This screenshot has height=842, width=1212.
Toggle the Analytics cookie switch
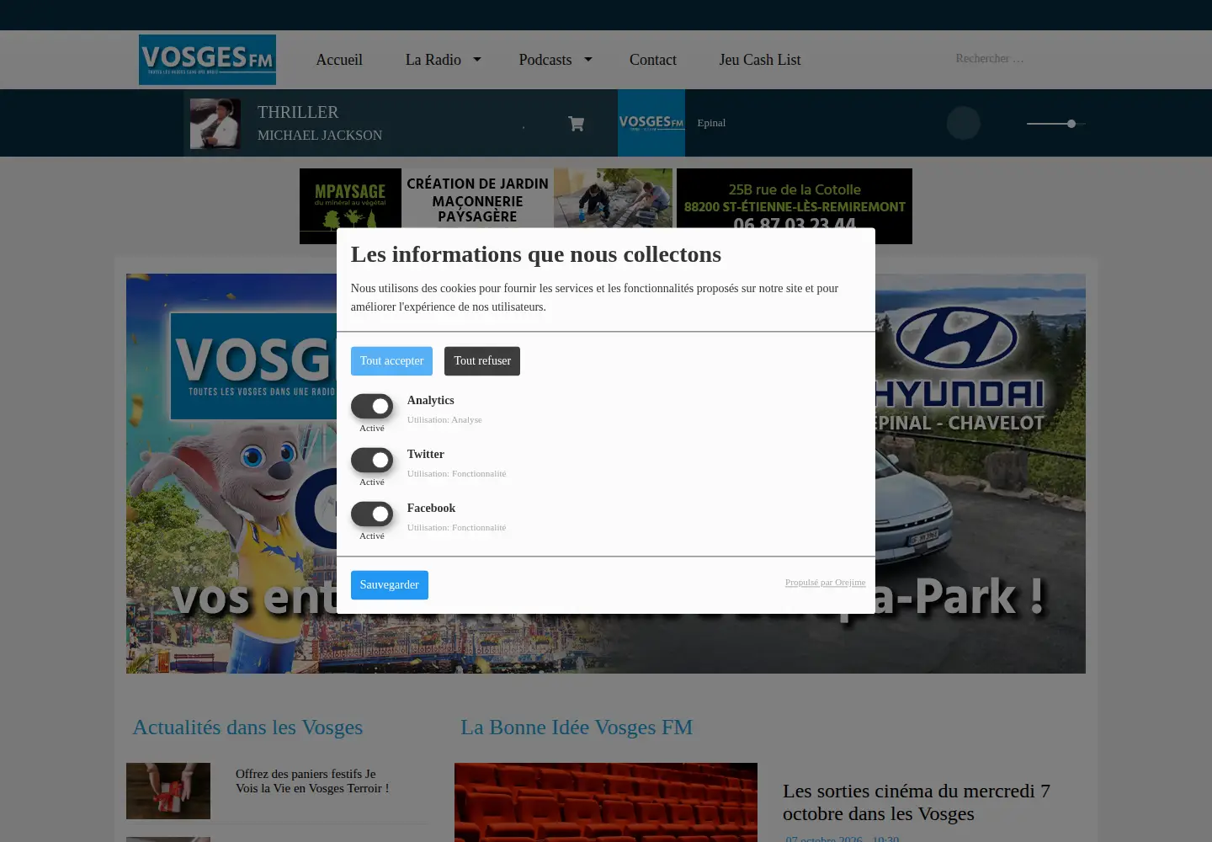click(372, 406)
